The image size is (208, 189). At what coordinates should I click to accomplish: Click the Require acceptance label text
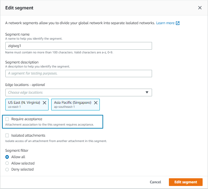point(27,119)
